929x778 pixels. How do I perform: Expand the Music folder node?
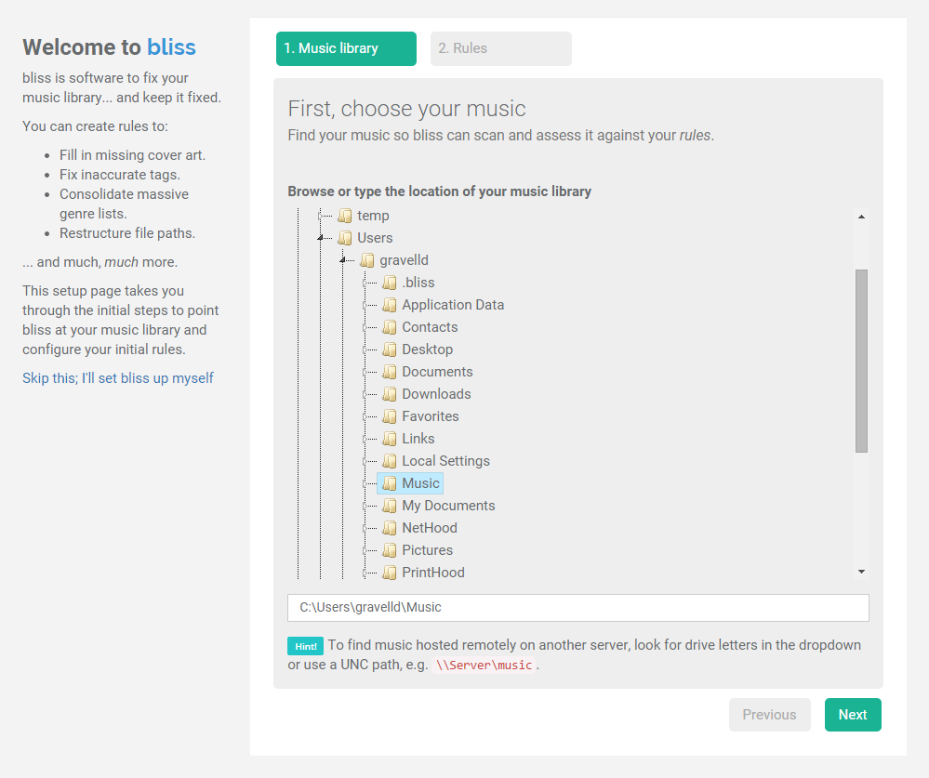(x=365, y=483)
